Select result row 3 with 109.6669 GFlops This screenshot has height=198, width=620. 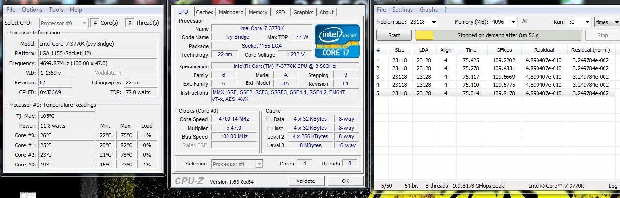point(495,77)
